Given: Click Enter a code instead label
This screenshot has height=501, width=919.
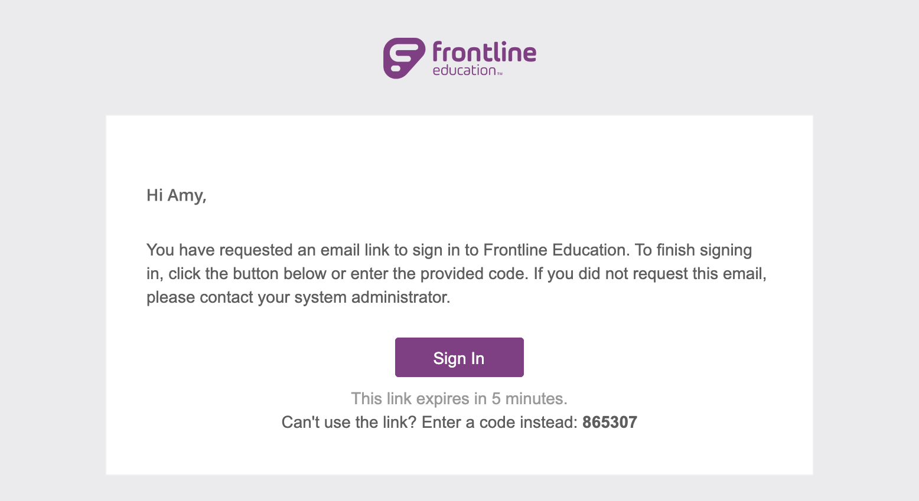Looking at the screenshot, I should 499,422.
